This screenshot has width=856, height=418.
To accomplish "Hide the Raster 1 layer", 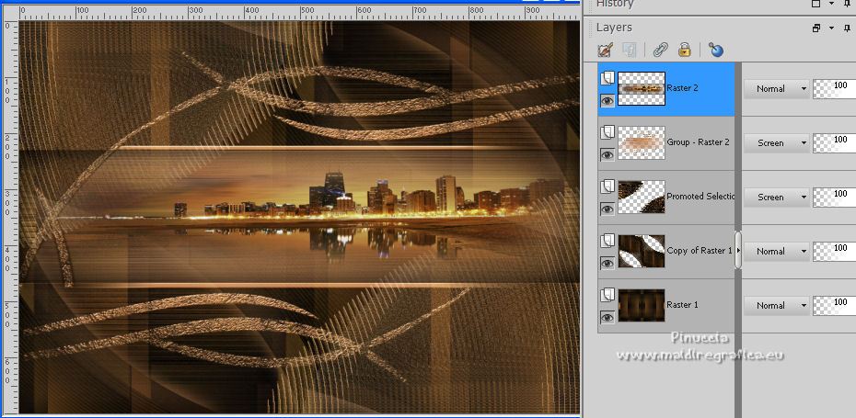I will pos(607,317).
